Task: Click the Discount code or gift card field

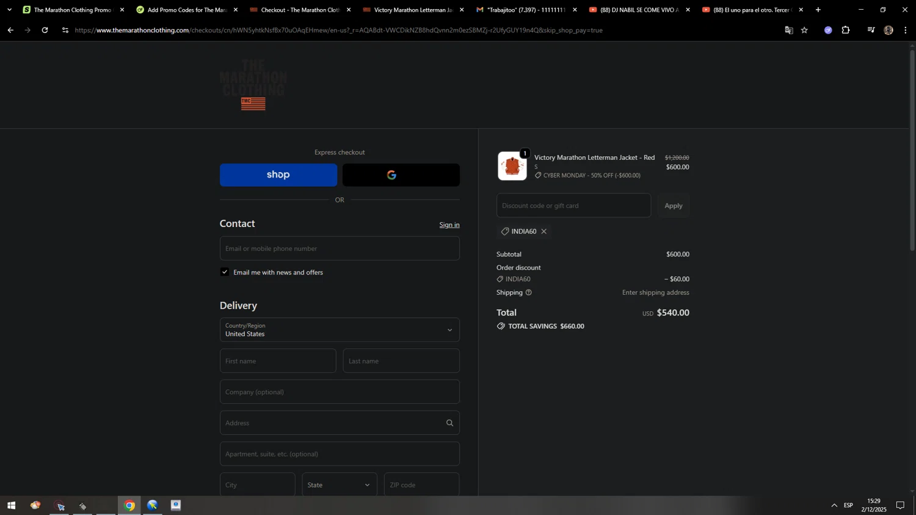Action: pos(574,206)
